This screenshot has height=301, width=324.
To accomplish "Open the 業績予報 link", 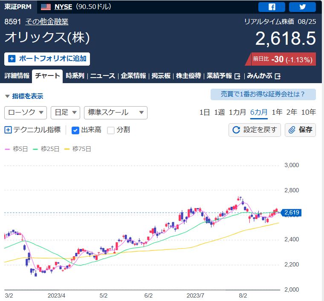I will pyautogui.click(x=223, y=76).
